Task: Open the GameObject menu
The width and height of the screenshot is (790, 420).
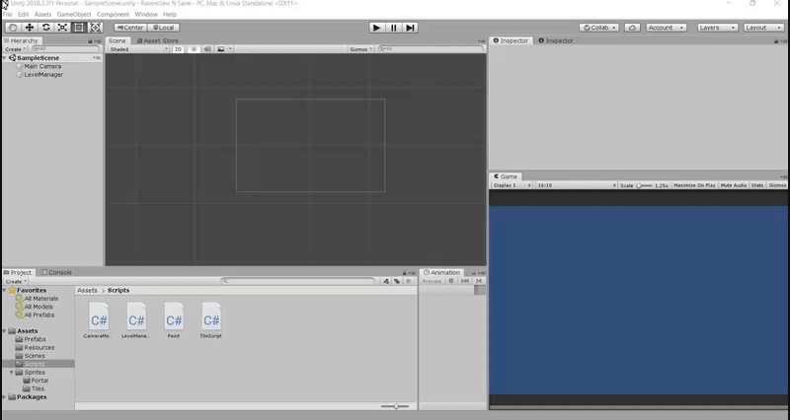Action: coord(74,15)
